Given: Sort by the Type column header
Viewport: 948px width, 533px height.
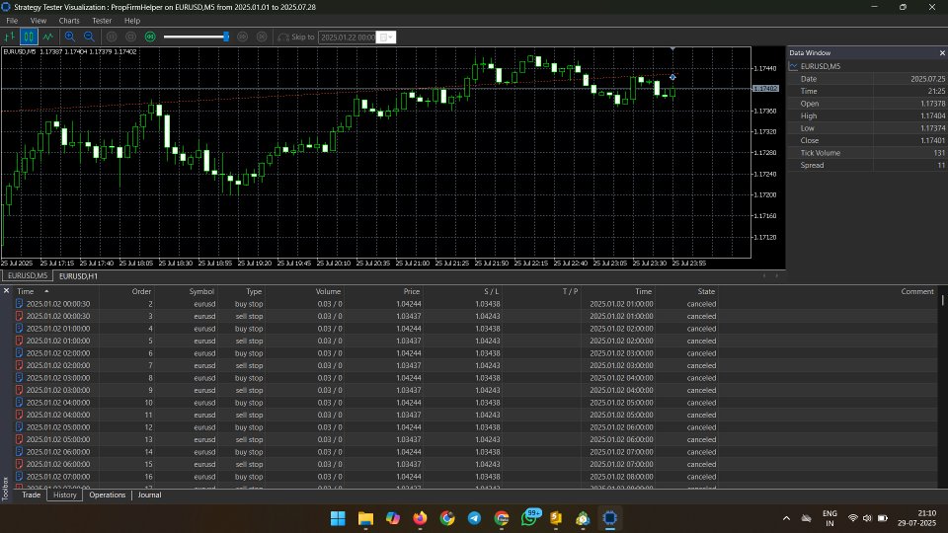Looking at the screenshot, I should click(x=254, y=291).
